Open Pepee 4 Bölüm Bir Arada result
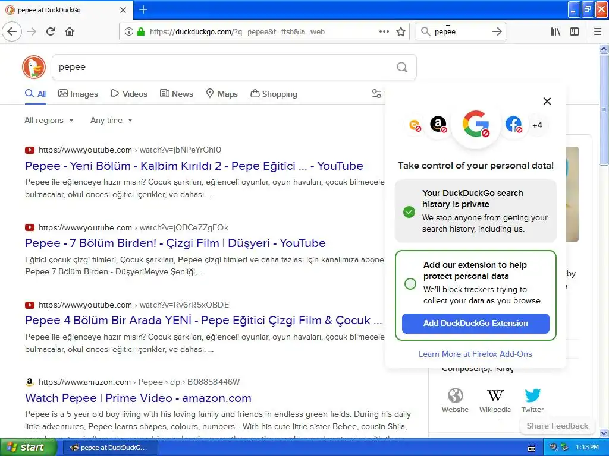The image size is (609, 456). click(203, 320)
